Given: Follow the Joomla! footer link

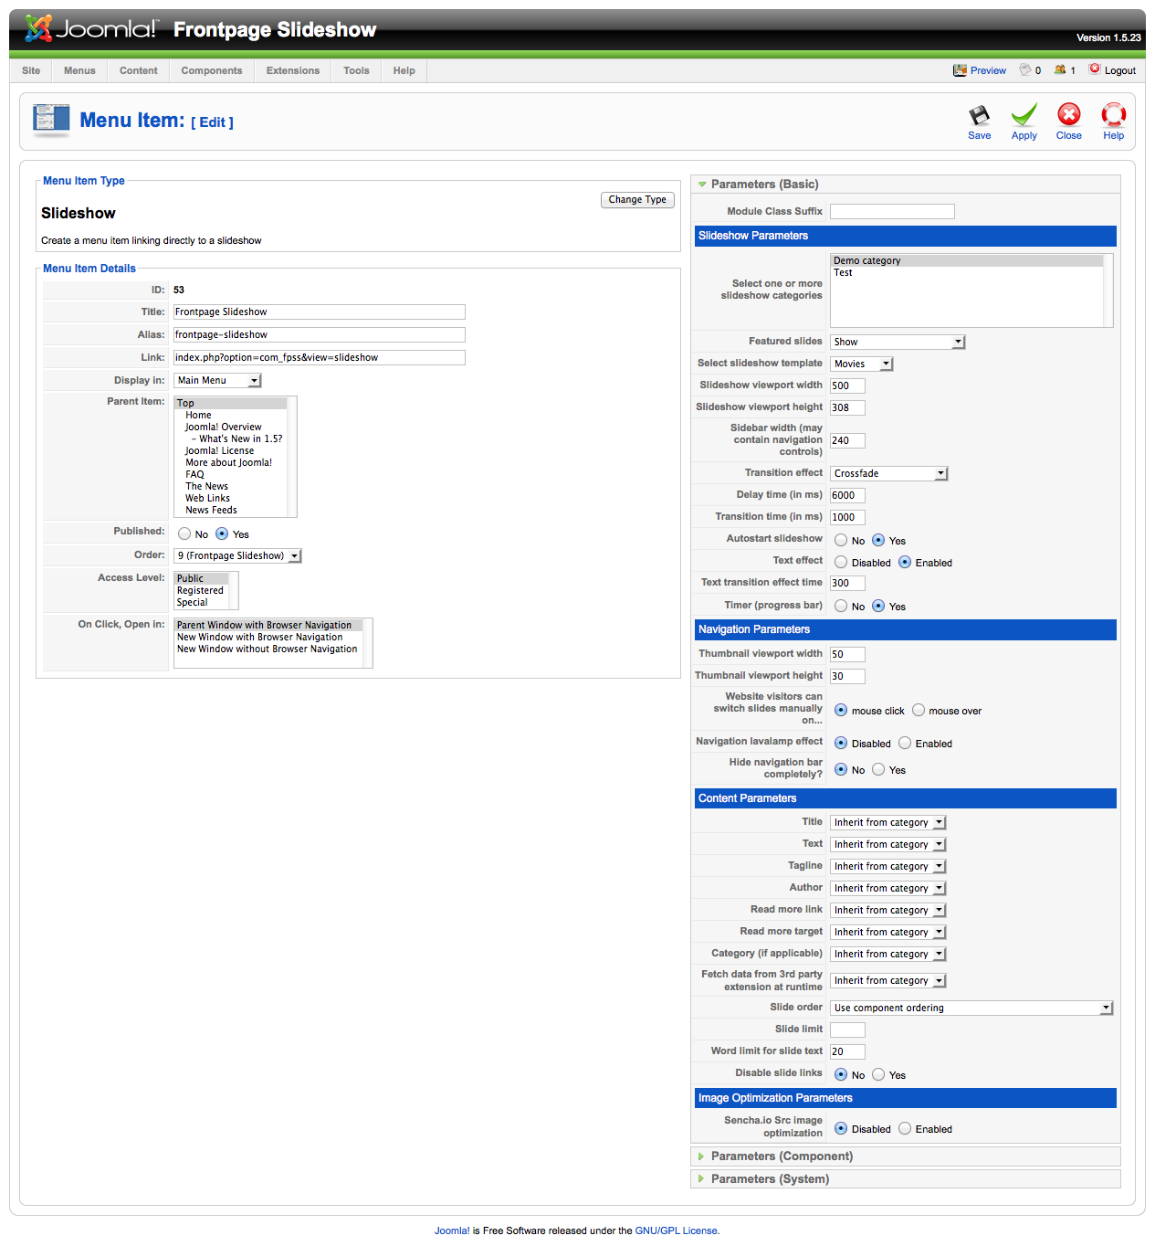Looking at the screenshot, I should coord(452,1231).
